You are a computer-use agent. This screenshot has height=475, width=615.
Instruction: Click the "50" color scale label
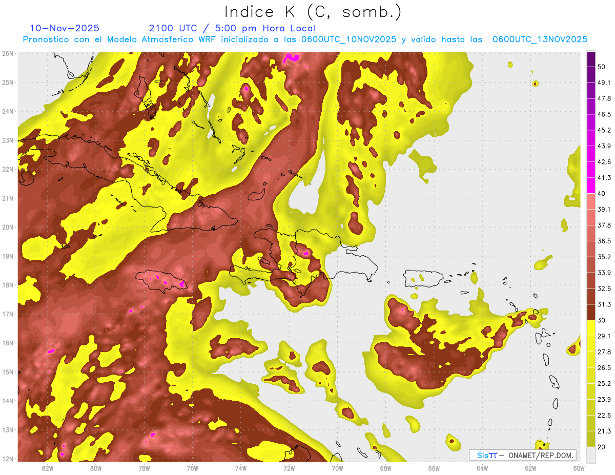pyautogui.click(x=602, y=67)
